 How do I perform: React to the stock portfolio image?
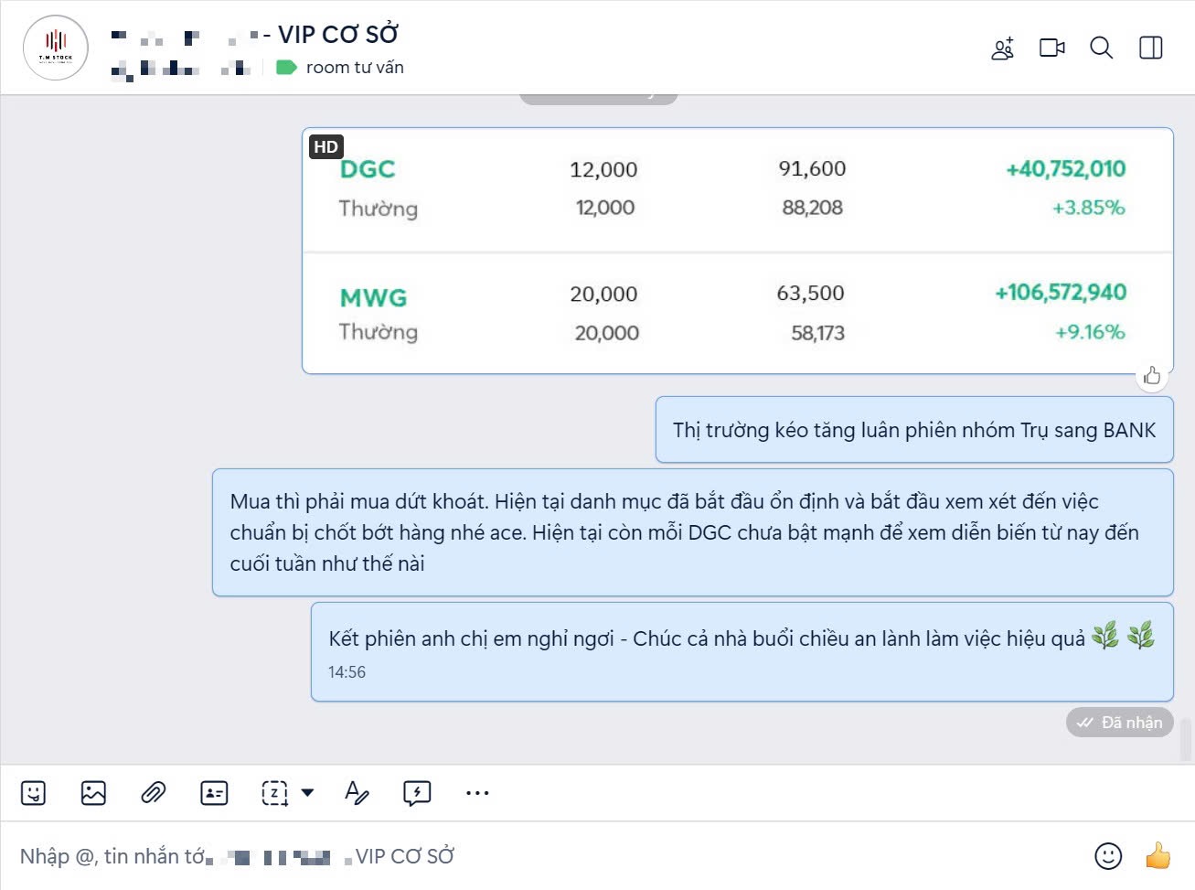1152,375
